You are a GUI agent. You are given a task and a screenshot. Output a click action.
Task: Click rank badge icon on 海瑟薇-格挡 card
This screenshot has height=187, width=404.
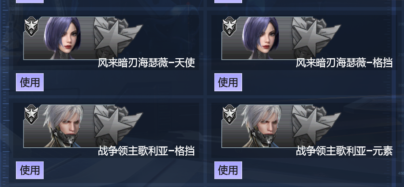(230, 26)
